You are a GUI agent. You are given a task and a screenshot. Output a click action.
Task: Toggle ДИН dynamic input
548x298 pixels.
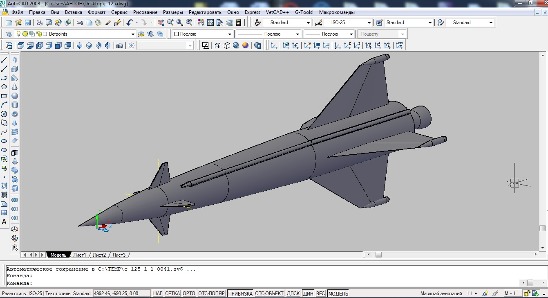[309, 293]
